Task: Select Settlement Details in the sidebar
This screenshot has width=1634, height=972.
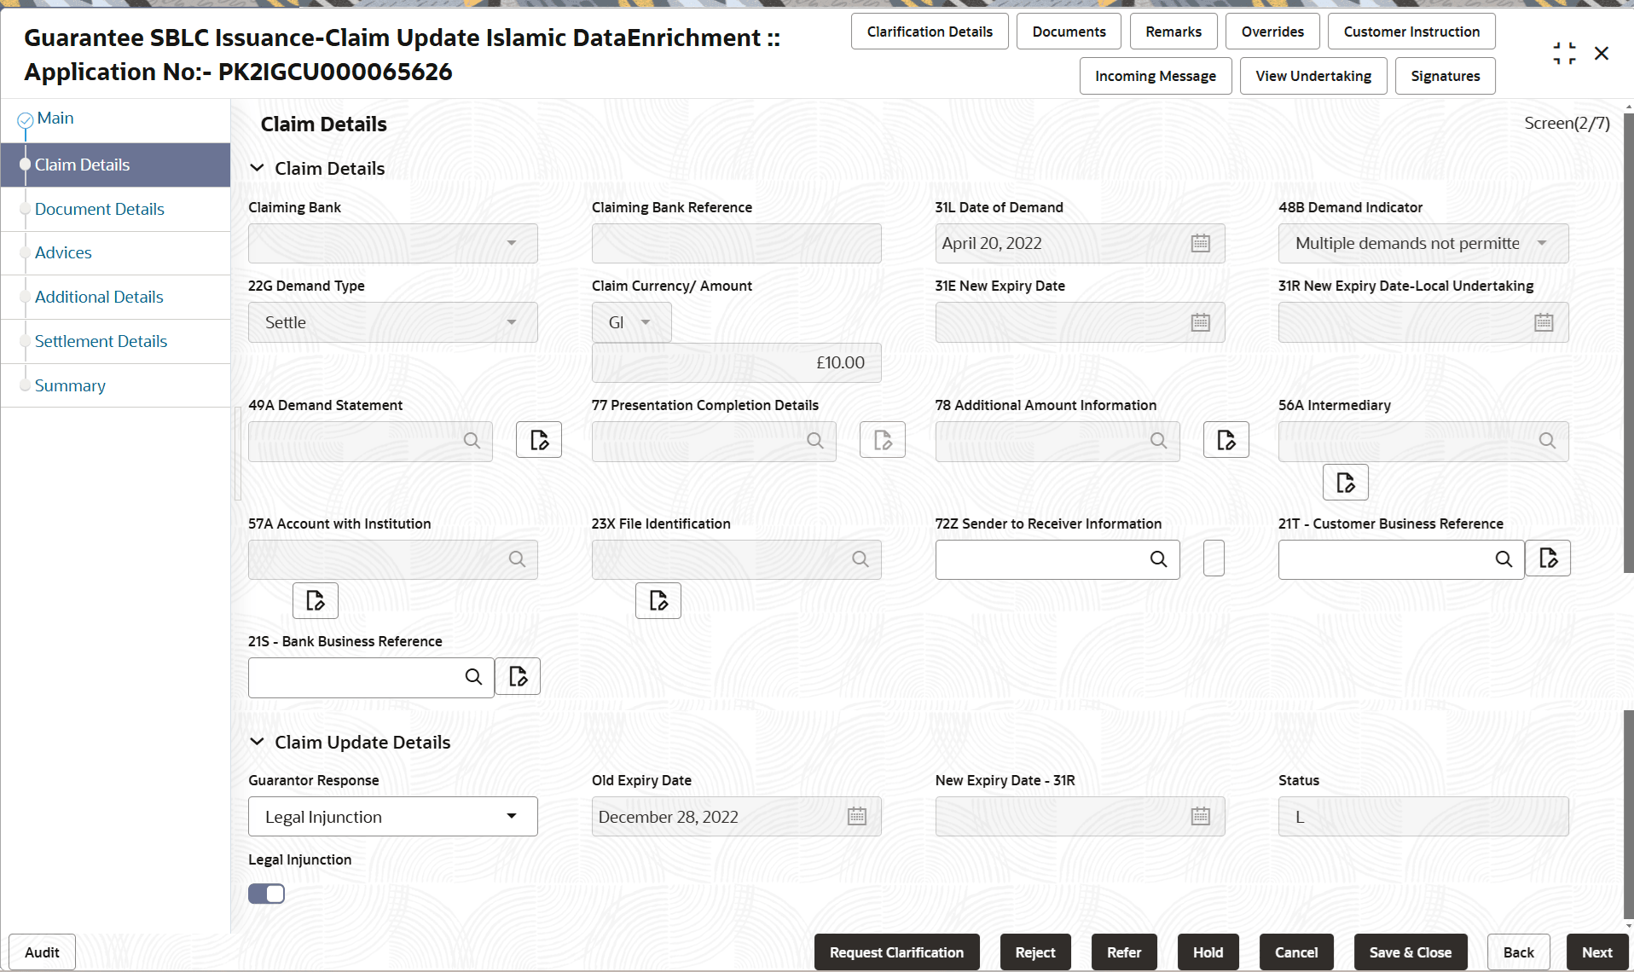Action: (101, 340)
